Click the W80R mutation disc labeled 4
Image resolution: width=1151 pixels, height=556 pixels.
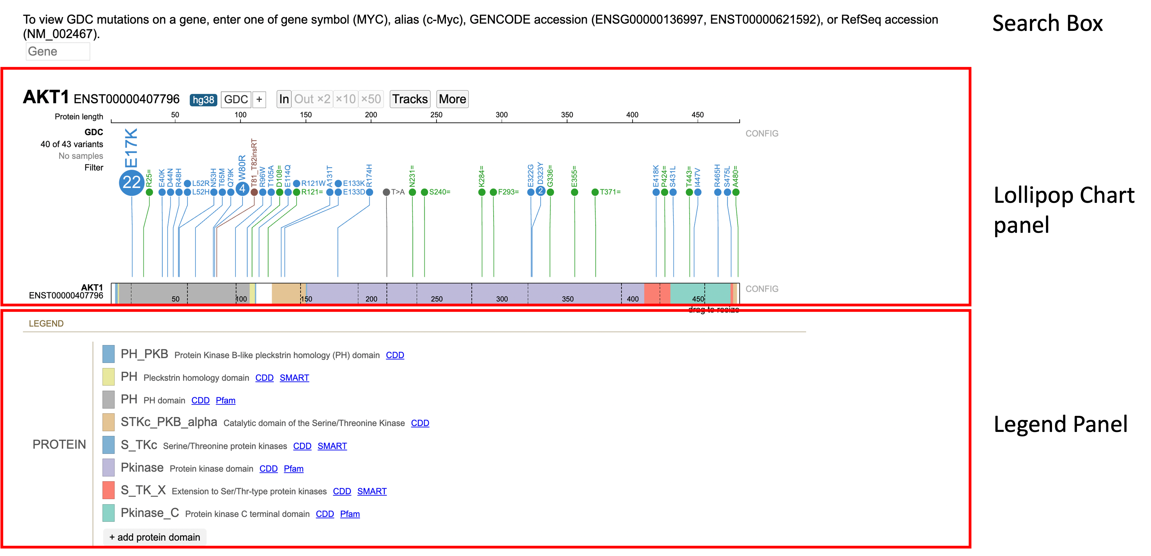point(242,189)
